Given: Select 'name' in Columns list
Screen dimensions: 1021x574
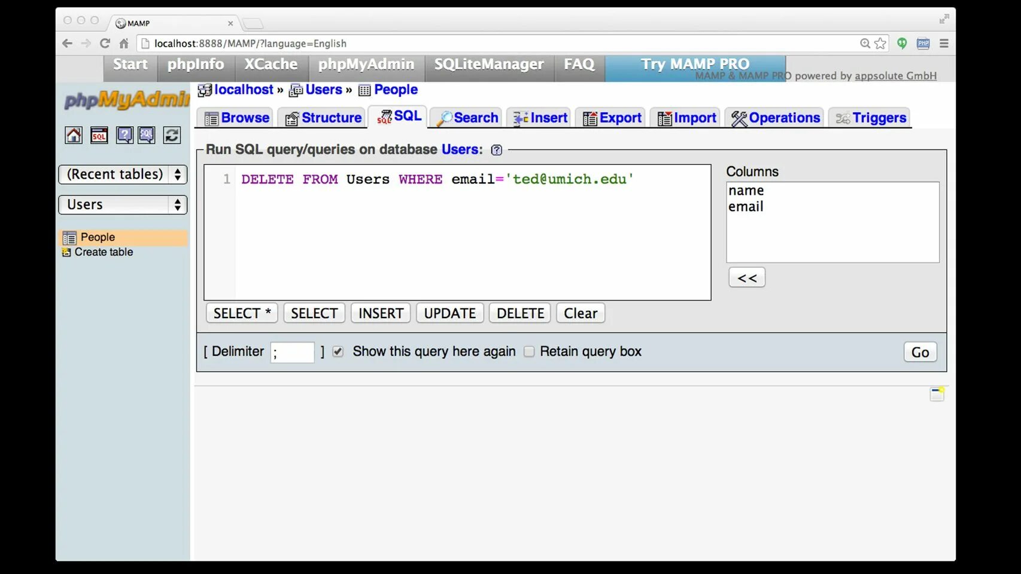Looking at the screenshot, I should tap(832, 191).
